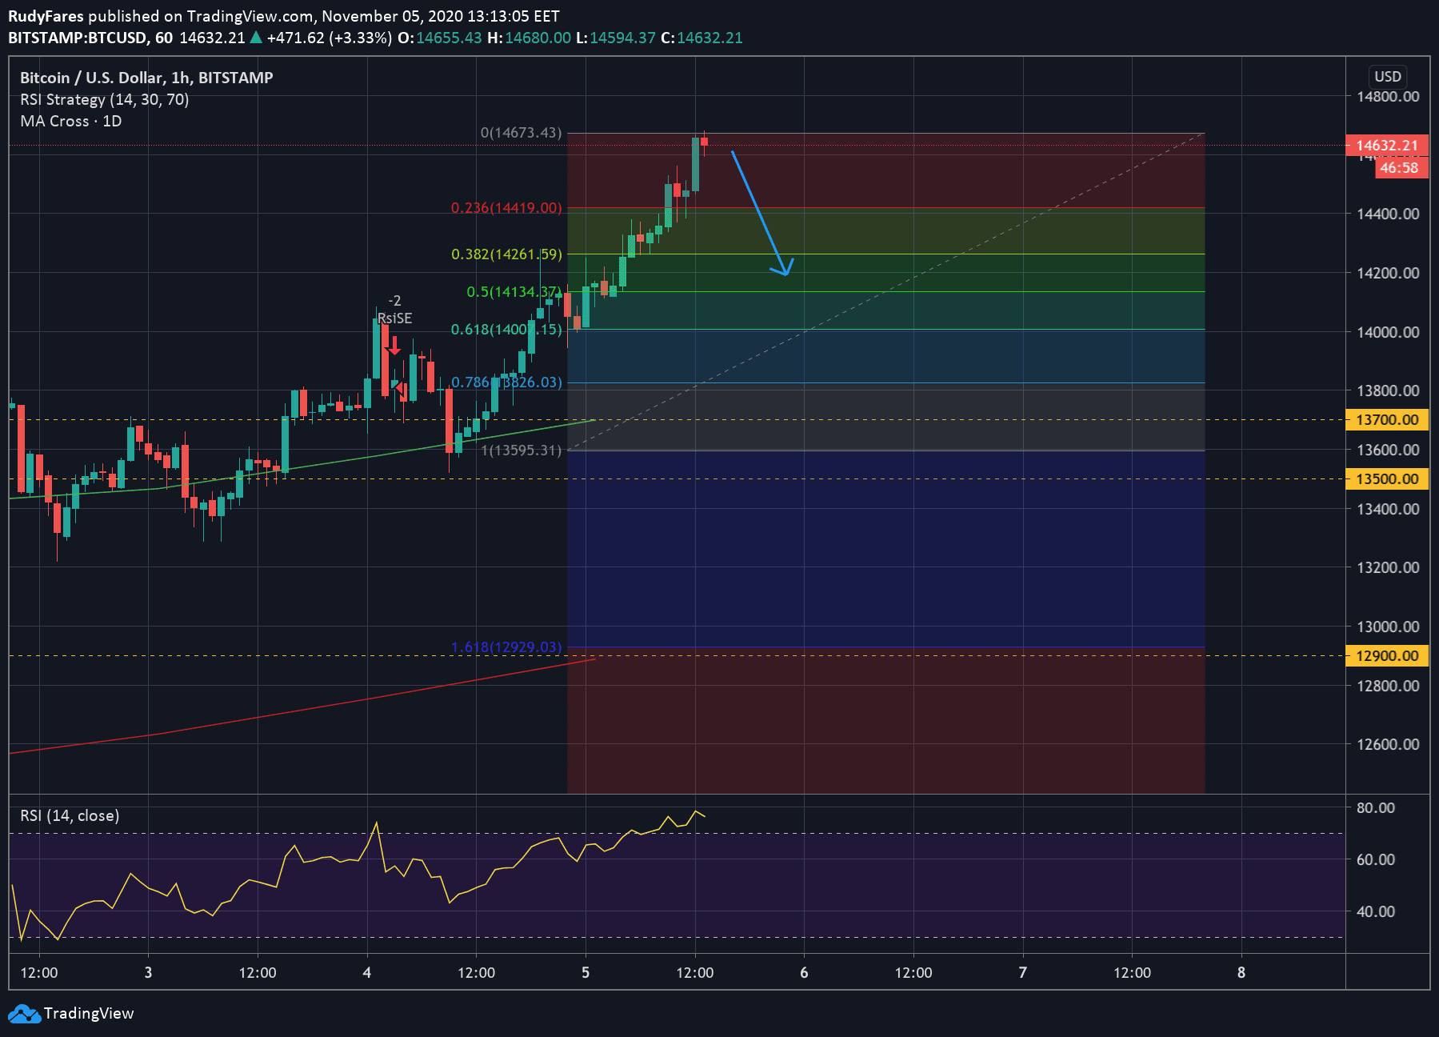Click the 0.236(14419.00) Fibonacci level label

[506, 208]
